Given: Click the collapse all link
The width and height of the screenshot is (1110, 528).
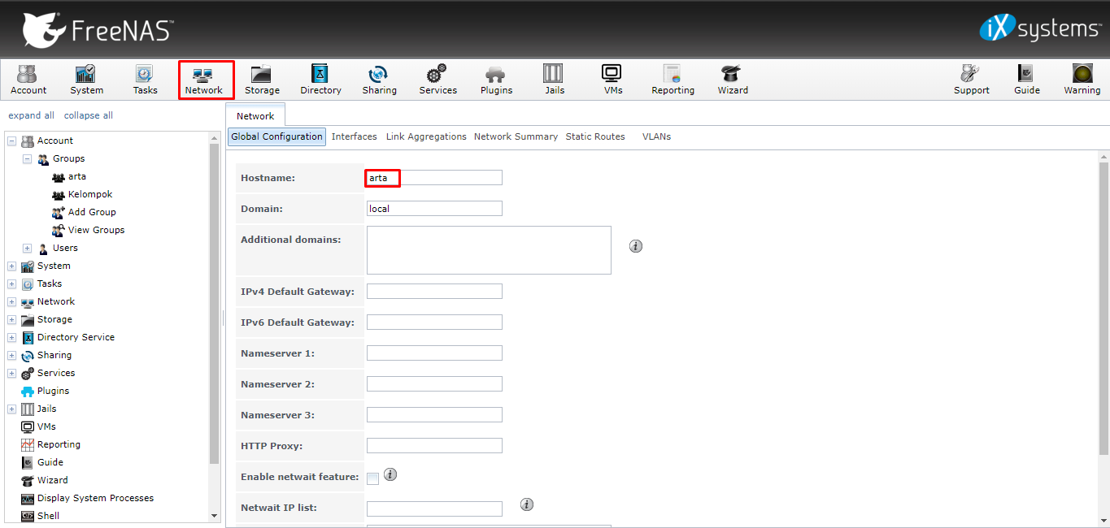Looking at the screenshot, I should (x=88, y=115).
